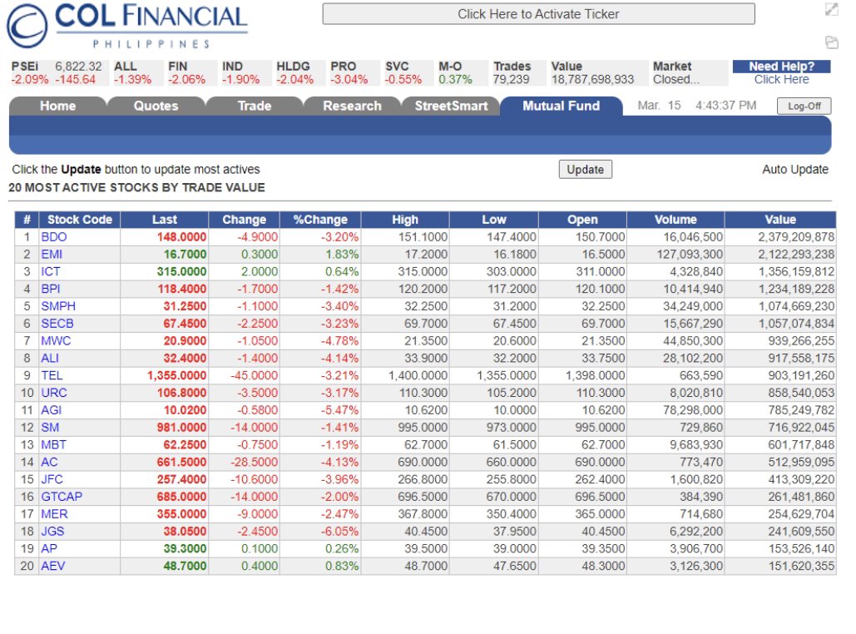Click the COL Financial logo
This screenshot has width=856, height=634.
pyautogui.click(x=126, y=26)
